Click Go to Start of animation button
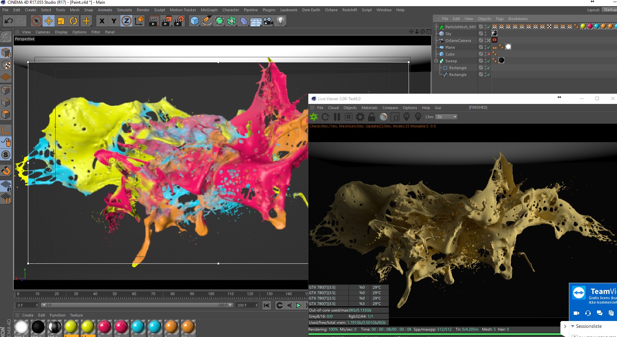 pyautogui.click(x=267, y=305)
